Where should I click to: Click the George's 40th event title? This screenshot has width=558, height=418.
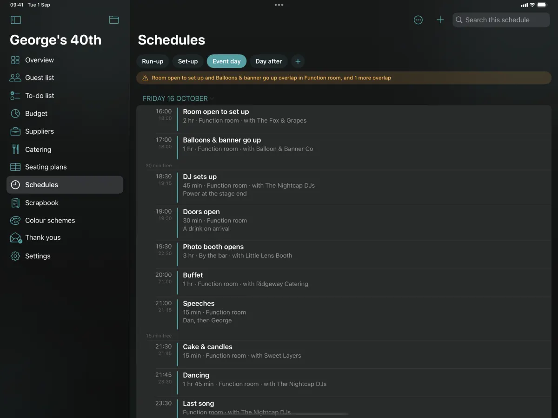(x=56, y=40)
